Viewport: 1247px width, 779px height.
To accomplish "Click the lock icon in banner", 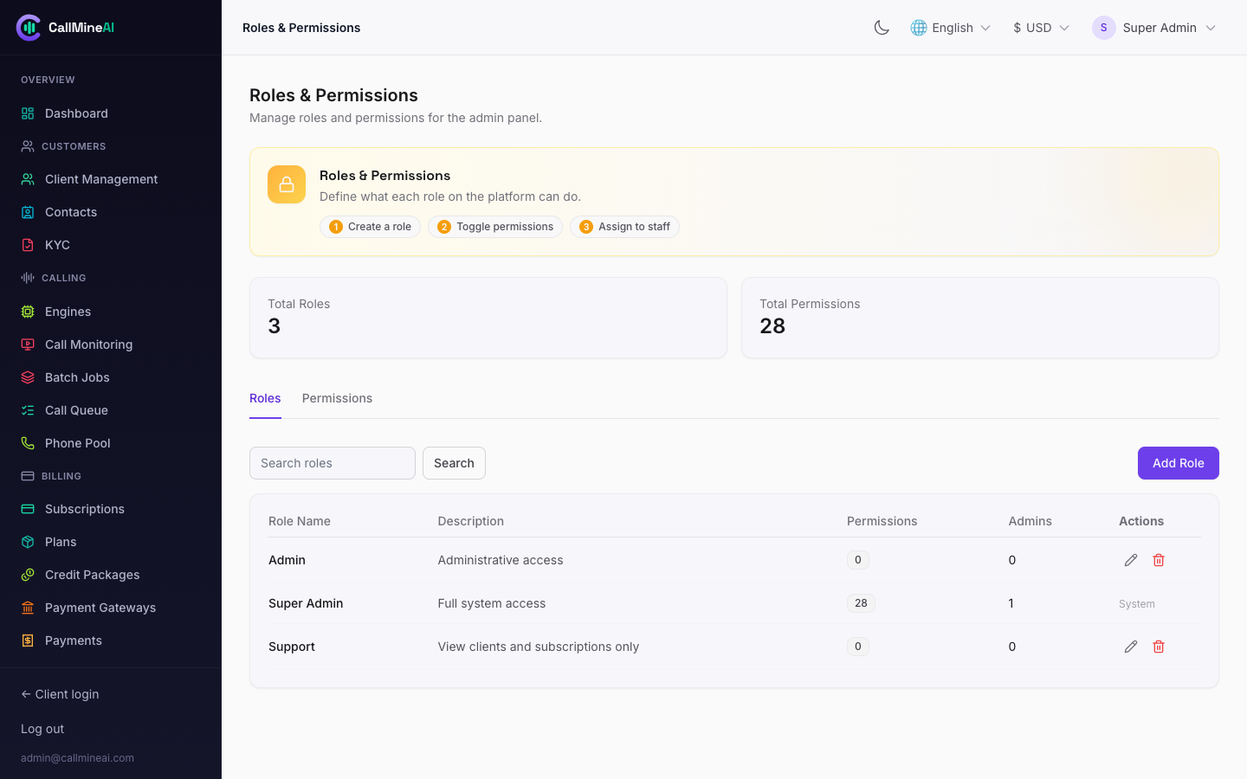I will click(287, 184).
